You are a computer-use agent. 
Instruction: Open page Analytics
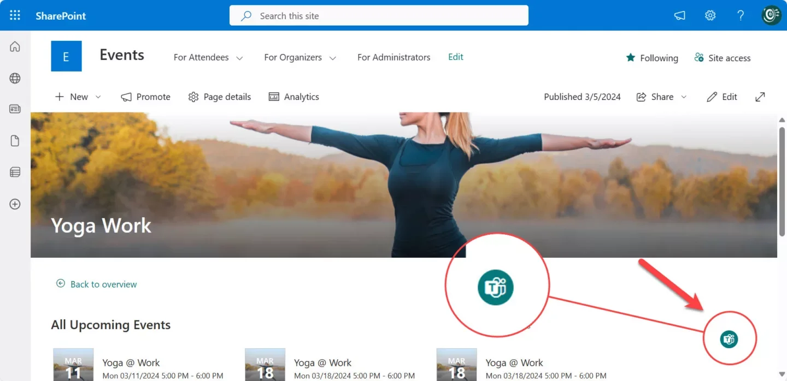pos(293,97)
